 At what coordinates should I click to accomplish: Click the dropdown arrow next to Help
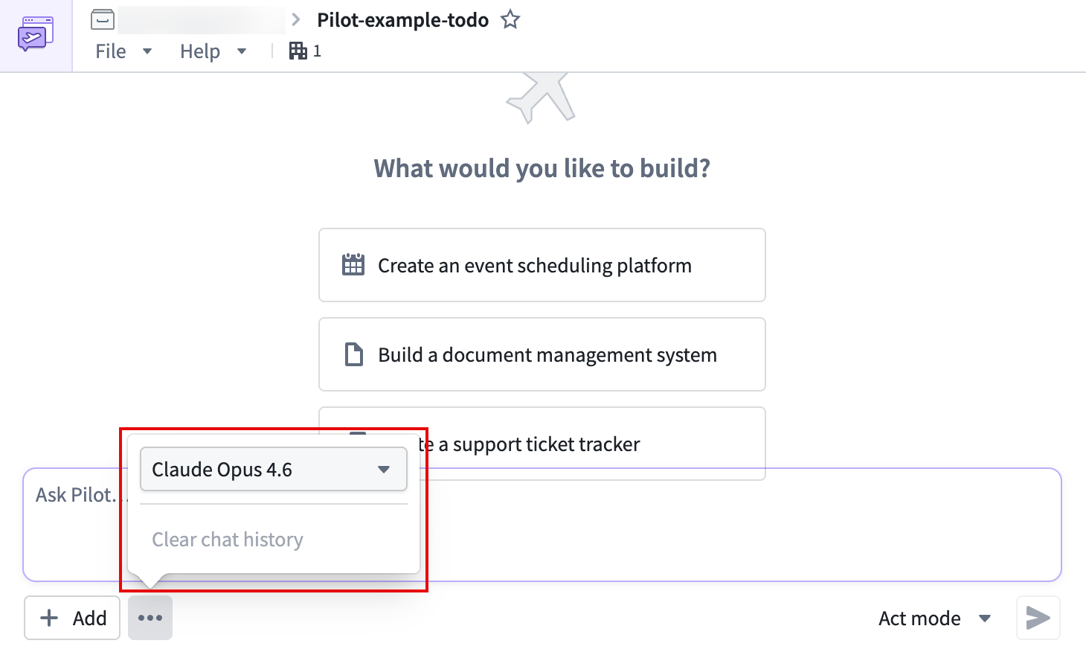coord(242,51)
